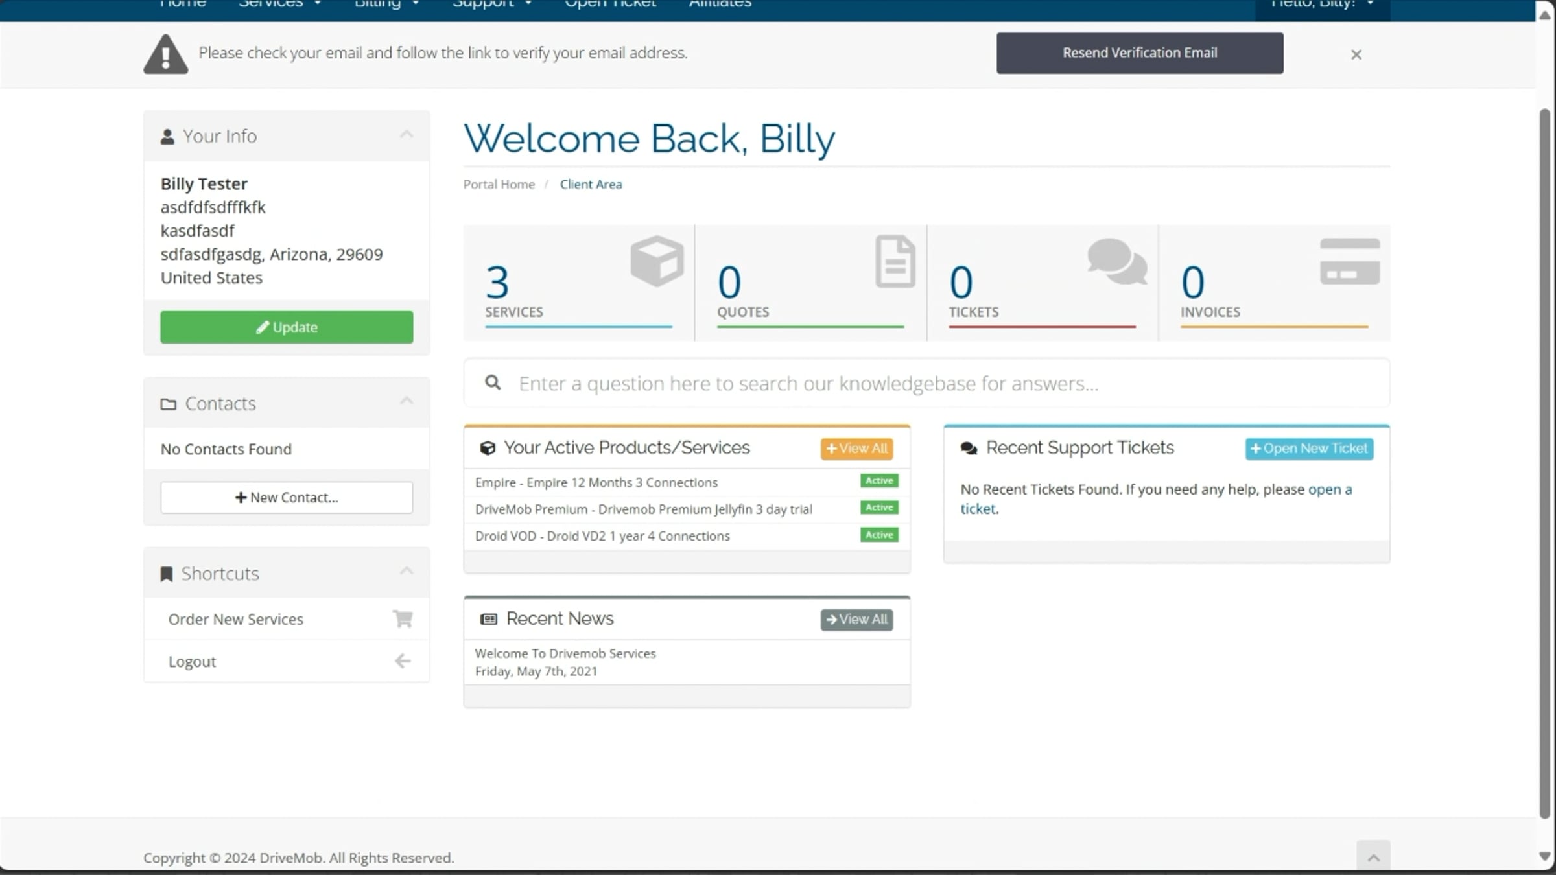Click the green Update button

(x=287, y=327)
